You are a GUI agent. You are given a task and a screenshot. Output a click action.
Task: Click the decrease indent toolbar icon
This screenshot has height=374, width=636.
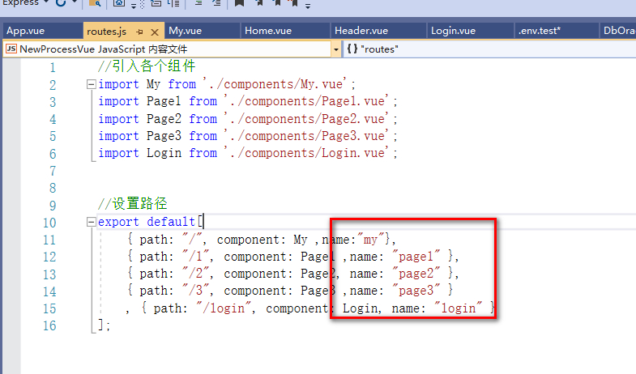point(198,3)
